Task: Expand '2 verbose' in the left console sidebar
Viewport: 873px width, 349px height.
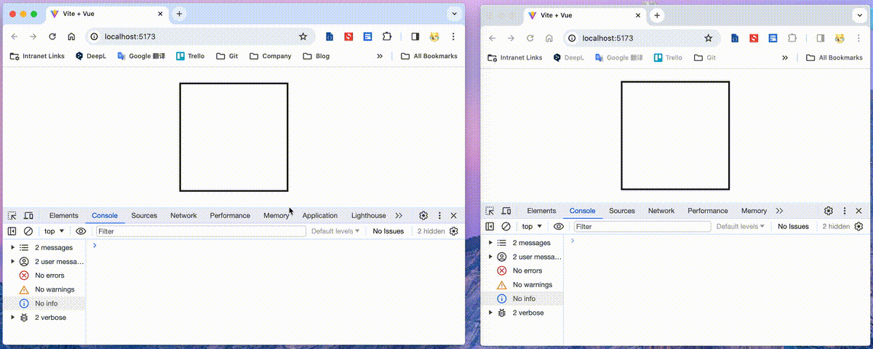Action: pyautogui.click(x=12, y=318)
